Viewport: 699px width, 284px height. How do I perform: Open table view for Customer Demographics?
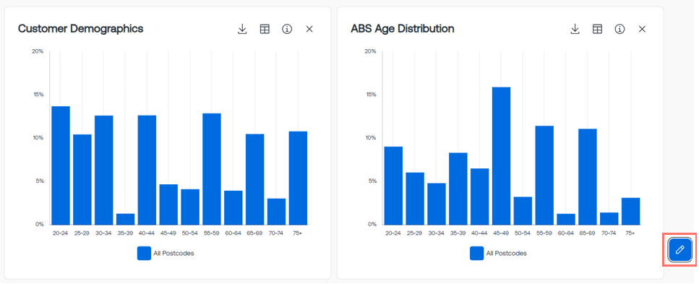click(x=265, y=30)
